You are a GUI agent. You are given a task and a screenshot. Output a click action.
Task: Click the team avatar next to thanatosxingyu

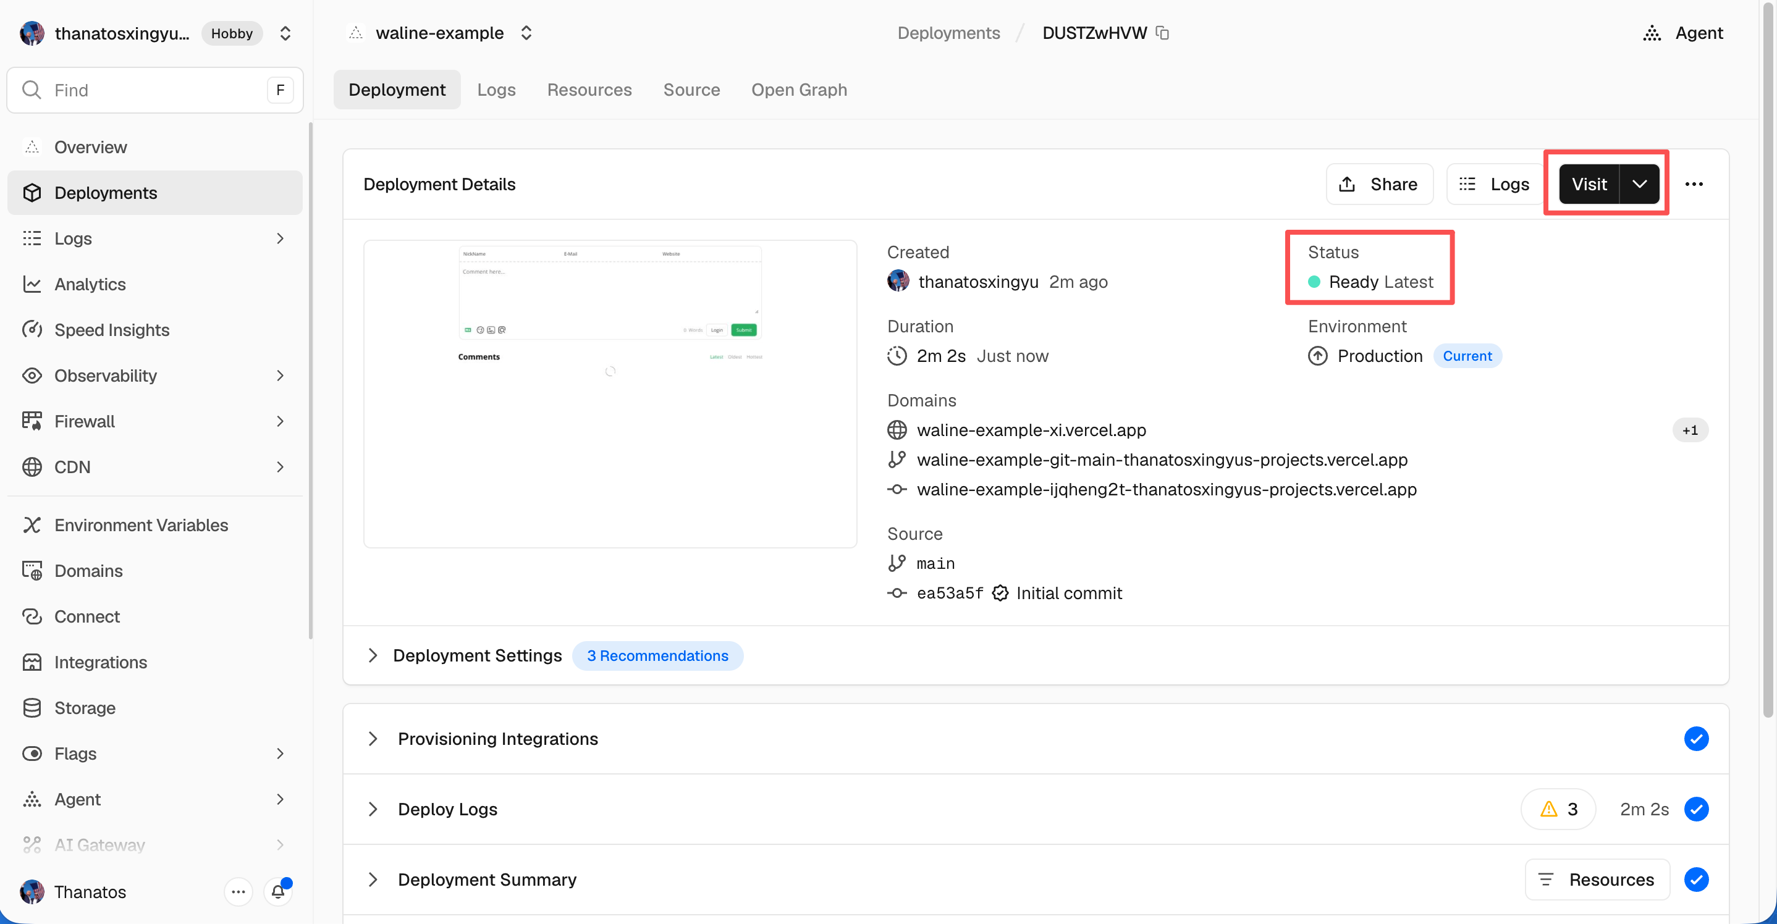pyautogui.click(x=32, y=32)
